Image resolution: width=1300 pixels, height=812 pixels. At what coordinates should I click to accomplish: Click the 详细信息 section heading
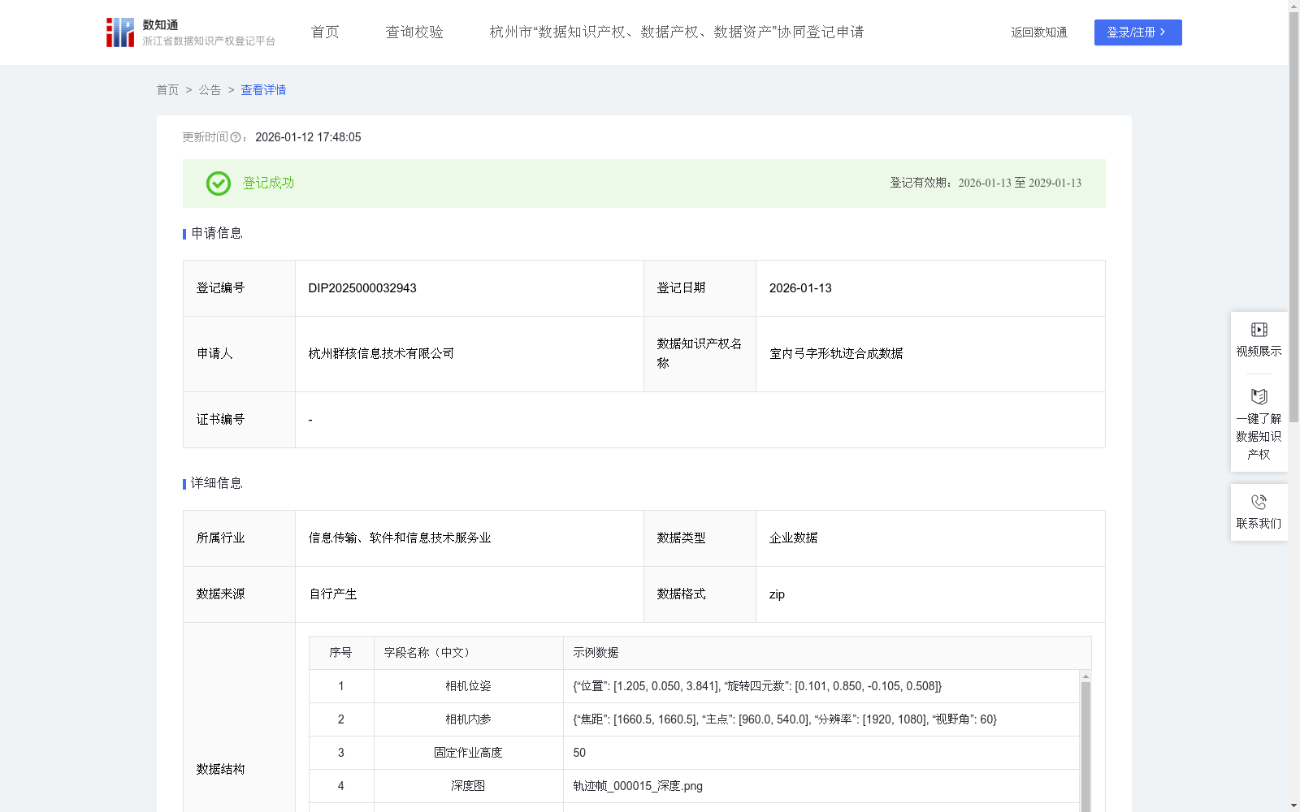click(217, 484)
